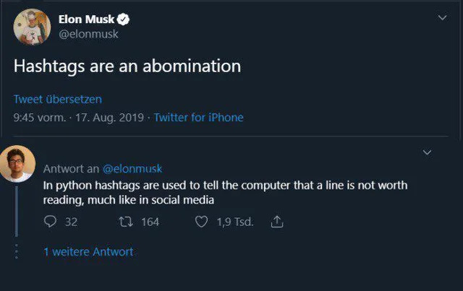Click the reply speech bubble icon

50,222
